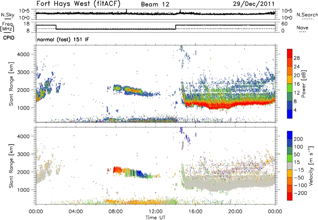Click the '12:00' time tick label
318x220 pixels.
point(155,212)
